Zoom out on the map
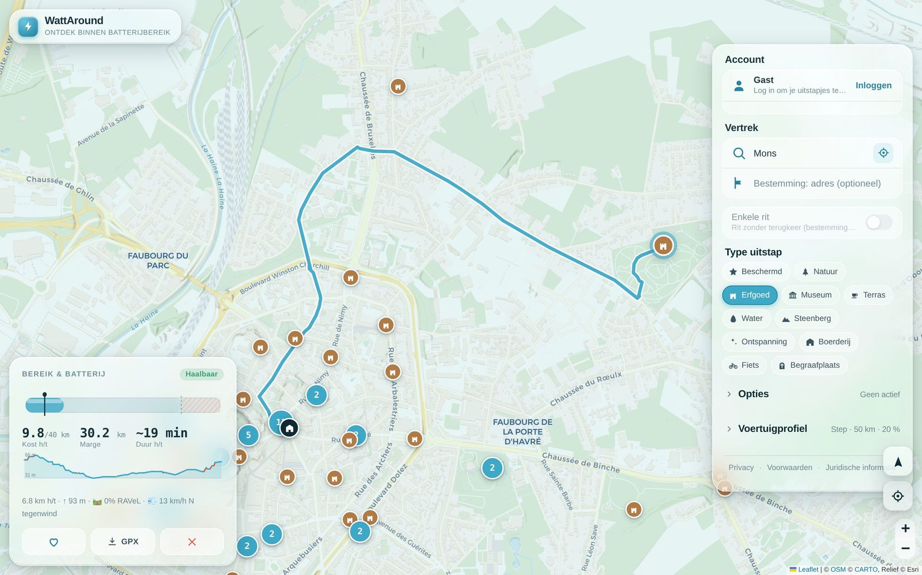Screen dimensions: 922x575 [x=905, y=548]
